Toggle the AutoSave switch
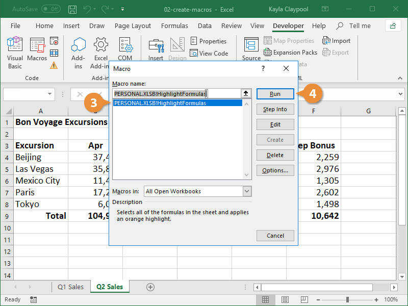Image resolution: width=408 pixels, height=306 pixels. [51, 9]
